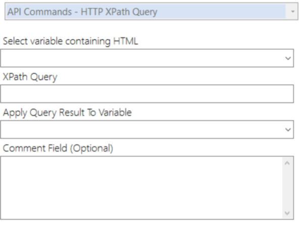Click the 'Apply Query Result To Variable' label
This screenshot has height=227, width=303.
point(67,113)
